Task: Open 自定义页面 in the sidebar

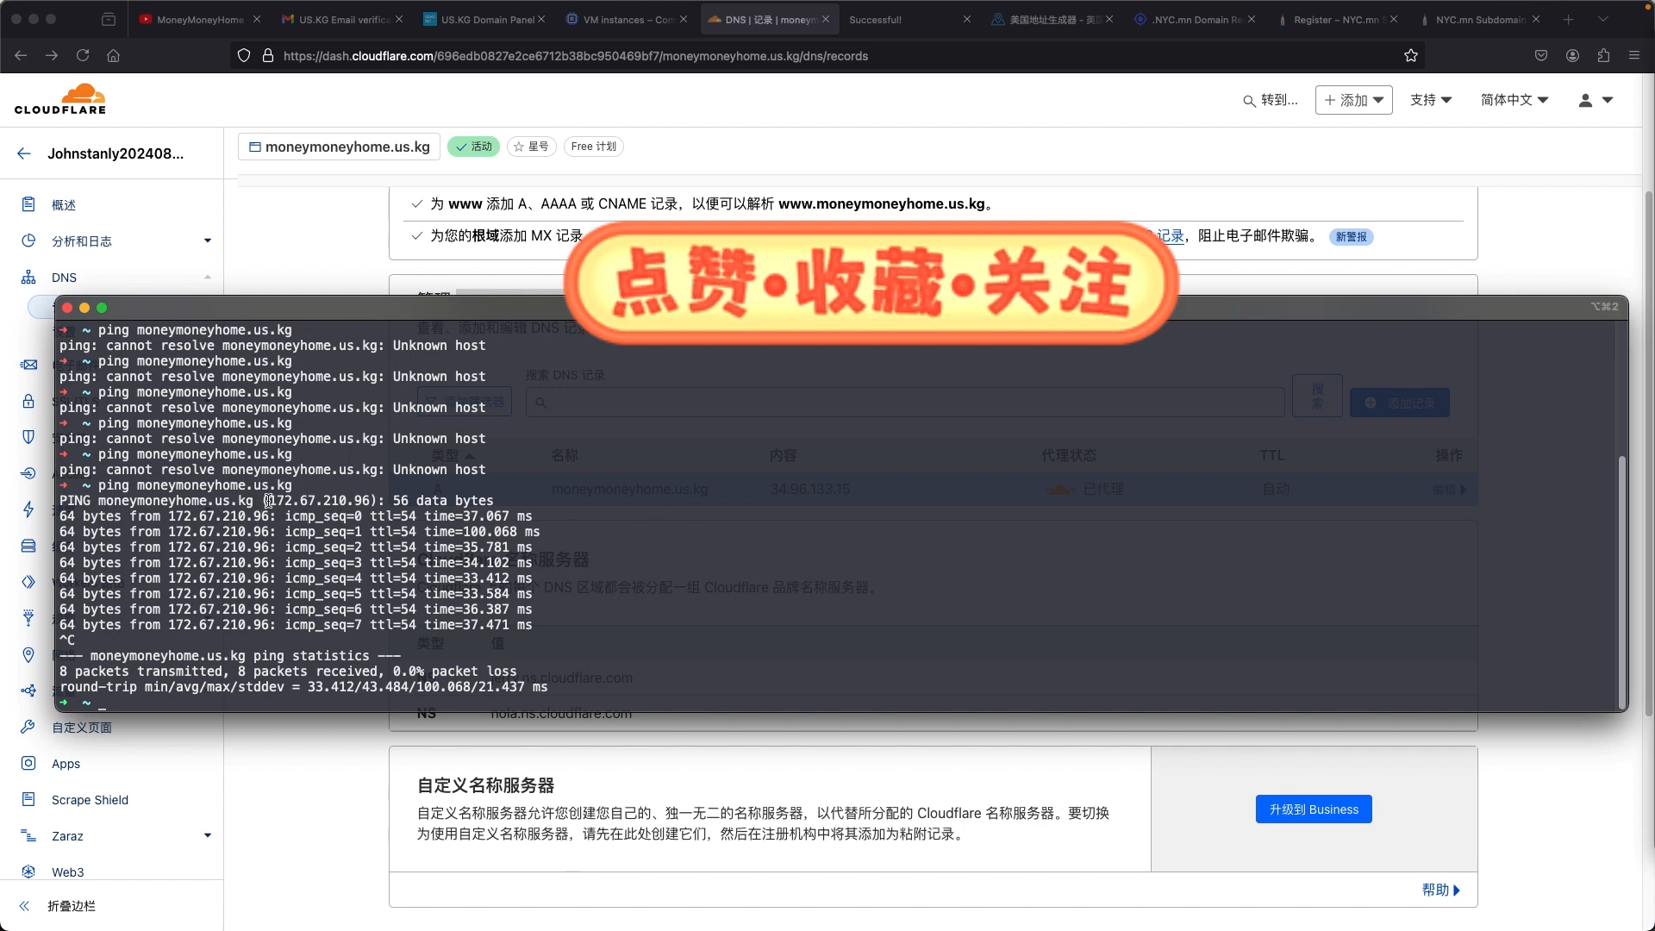Action: 82,727
